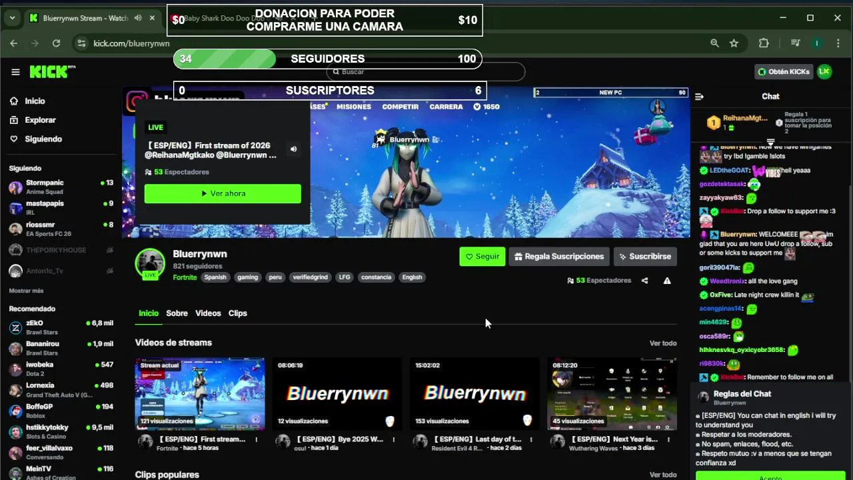
Task: Click Bluerrynwn live profile avatar
Action: 150,263
